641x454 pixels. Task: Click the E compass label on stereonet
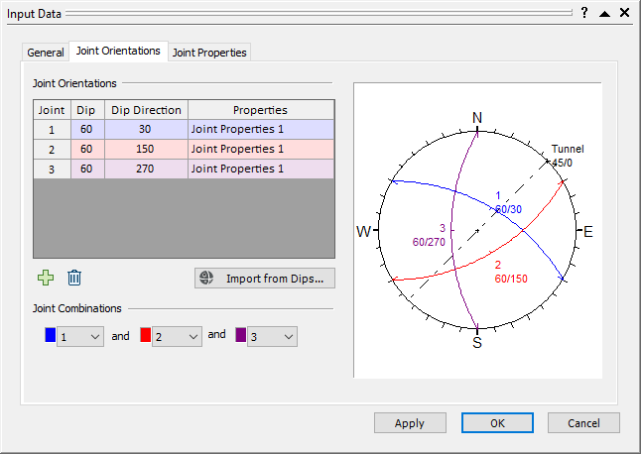(587, 232)
